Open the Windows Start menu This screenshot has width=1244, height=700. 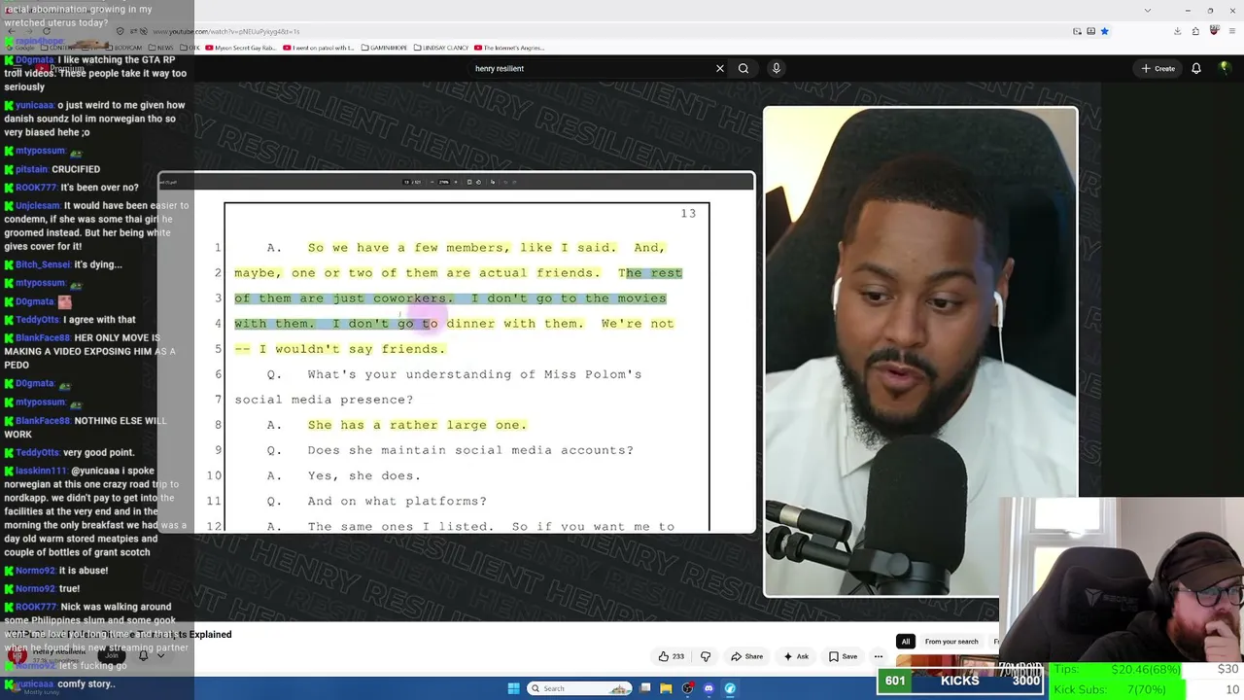click(x=513, y=688)
